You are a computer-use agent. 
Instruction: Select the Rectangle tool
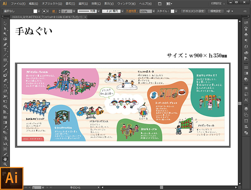(x=5, y=60)
